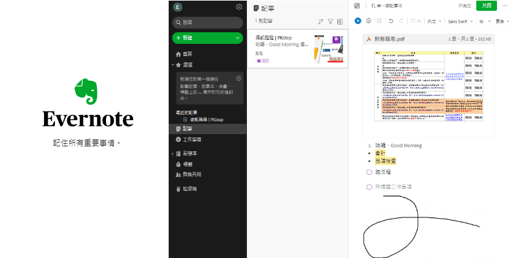This screenshot has height=258, width=517.
Task: Click the 0/2 task count badge
Action: [263, 61]
